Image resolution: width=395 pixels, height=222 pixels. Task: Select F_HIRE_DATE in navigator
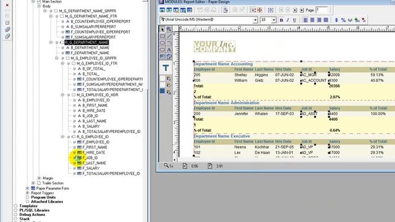pyautogui.click(x=94, y=152)
